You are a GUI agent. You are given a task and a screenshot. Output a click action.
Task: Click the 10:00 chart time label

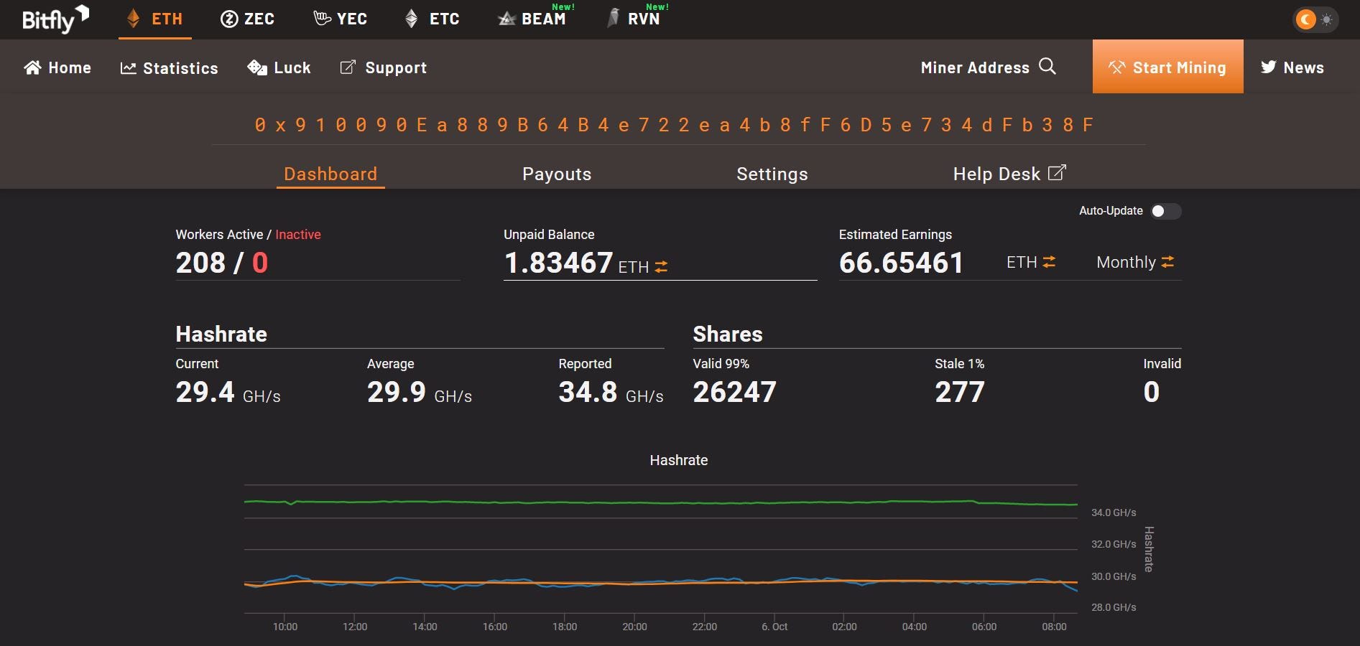pos(285,627)
